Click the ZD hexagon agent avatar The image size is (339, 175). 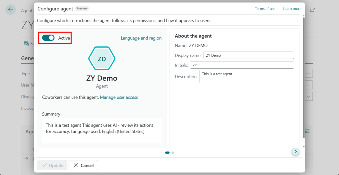click(102, 59)
